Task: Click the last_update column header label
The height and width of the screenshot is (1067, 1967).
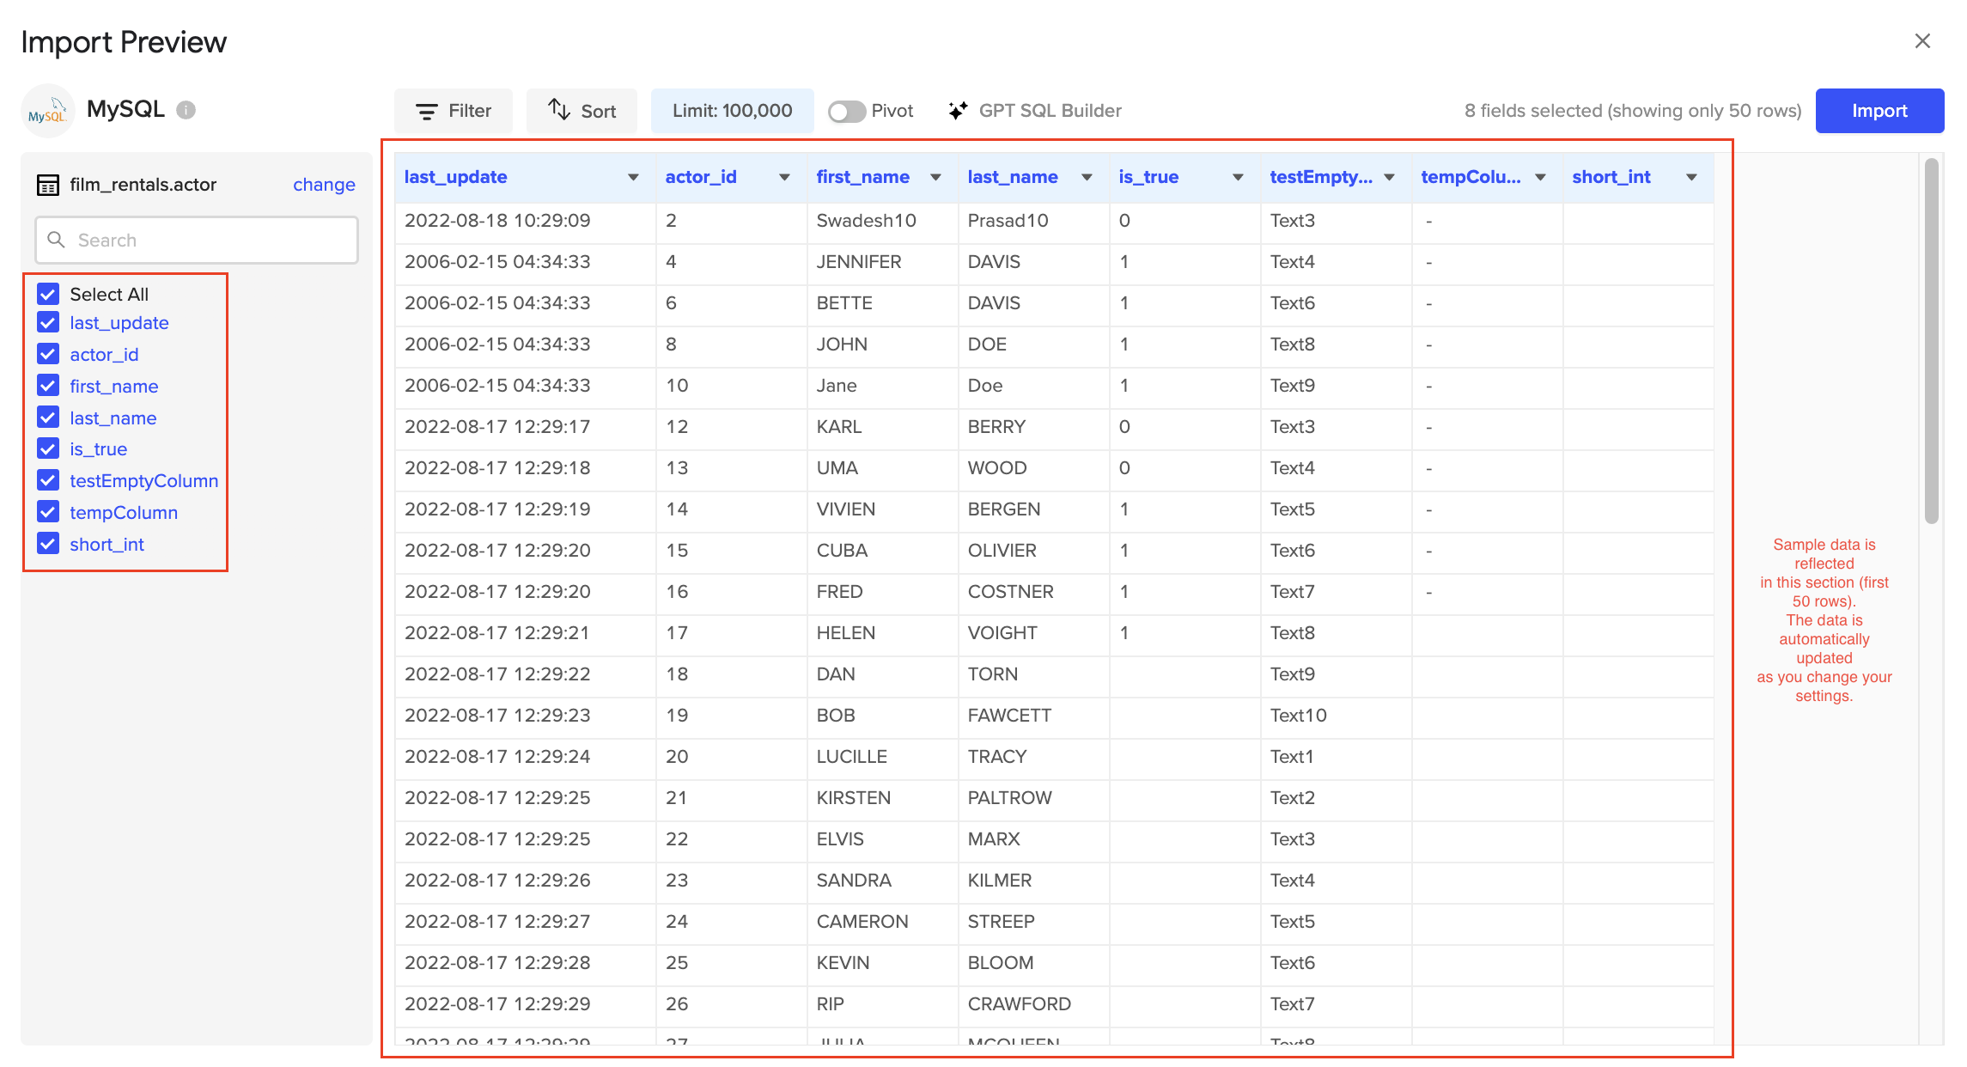Action: tap(455, 177)
